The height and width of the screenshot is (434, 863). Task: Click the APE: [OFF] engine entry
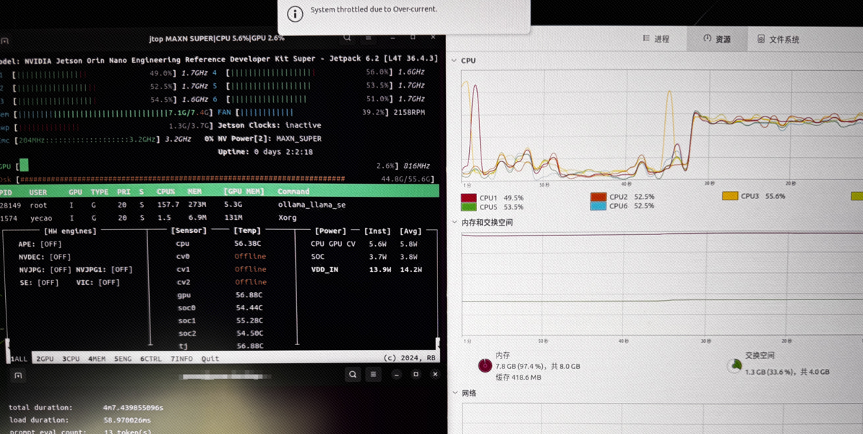pos(40,244)
